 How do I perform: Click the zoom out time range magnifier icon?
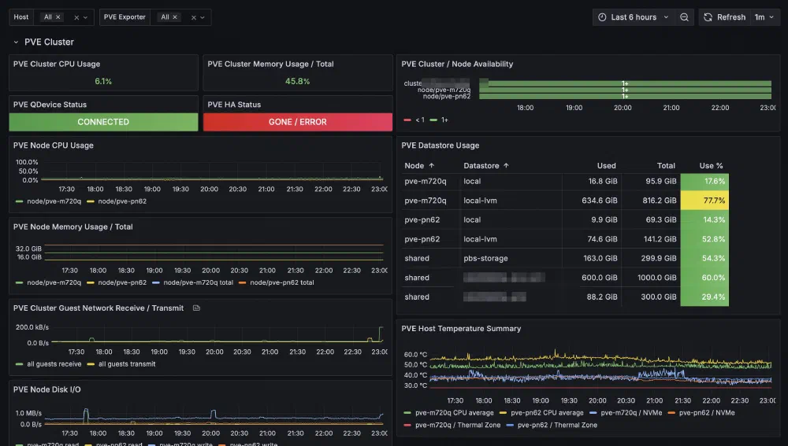684,17
